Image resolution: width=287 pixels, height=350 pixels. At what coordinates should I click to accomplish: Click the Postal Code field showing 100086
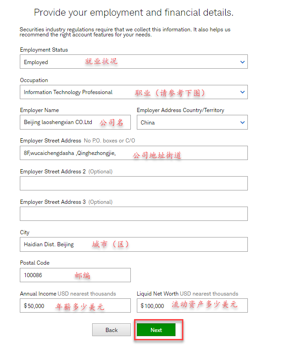click(x=75, y=275)
